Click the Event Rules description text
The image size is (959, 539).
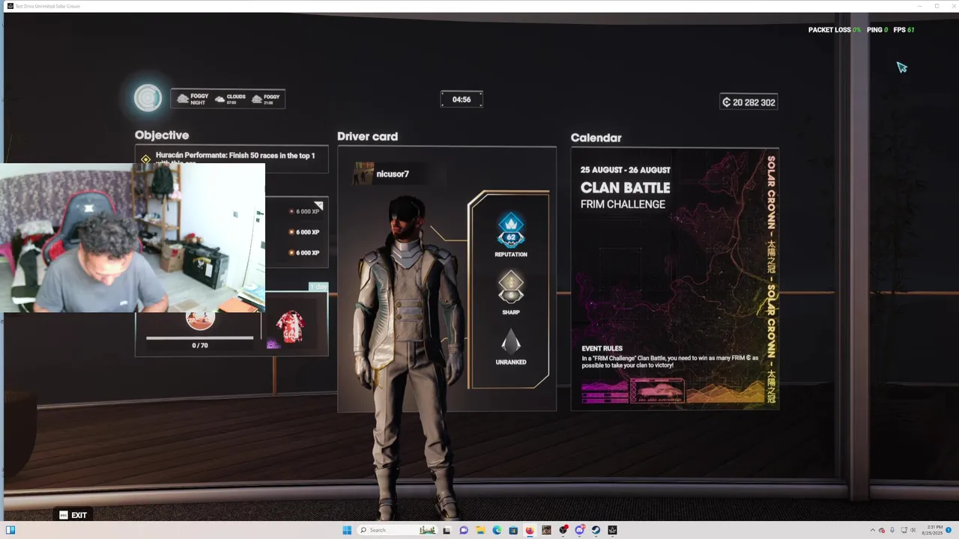(x=670, y=362)
